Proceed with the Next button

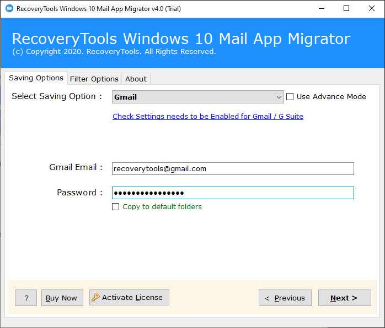pos(345,298)
